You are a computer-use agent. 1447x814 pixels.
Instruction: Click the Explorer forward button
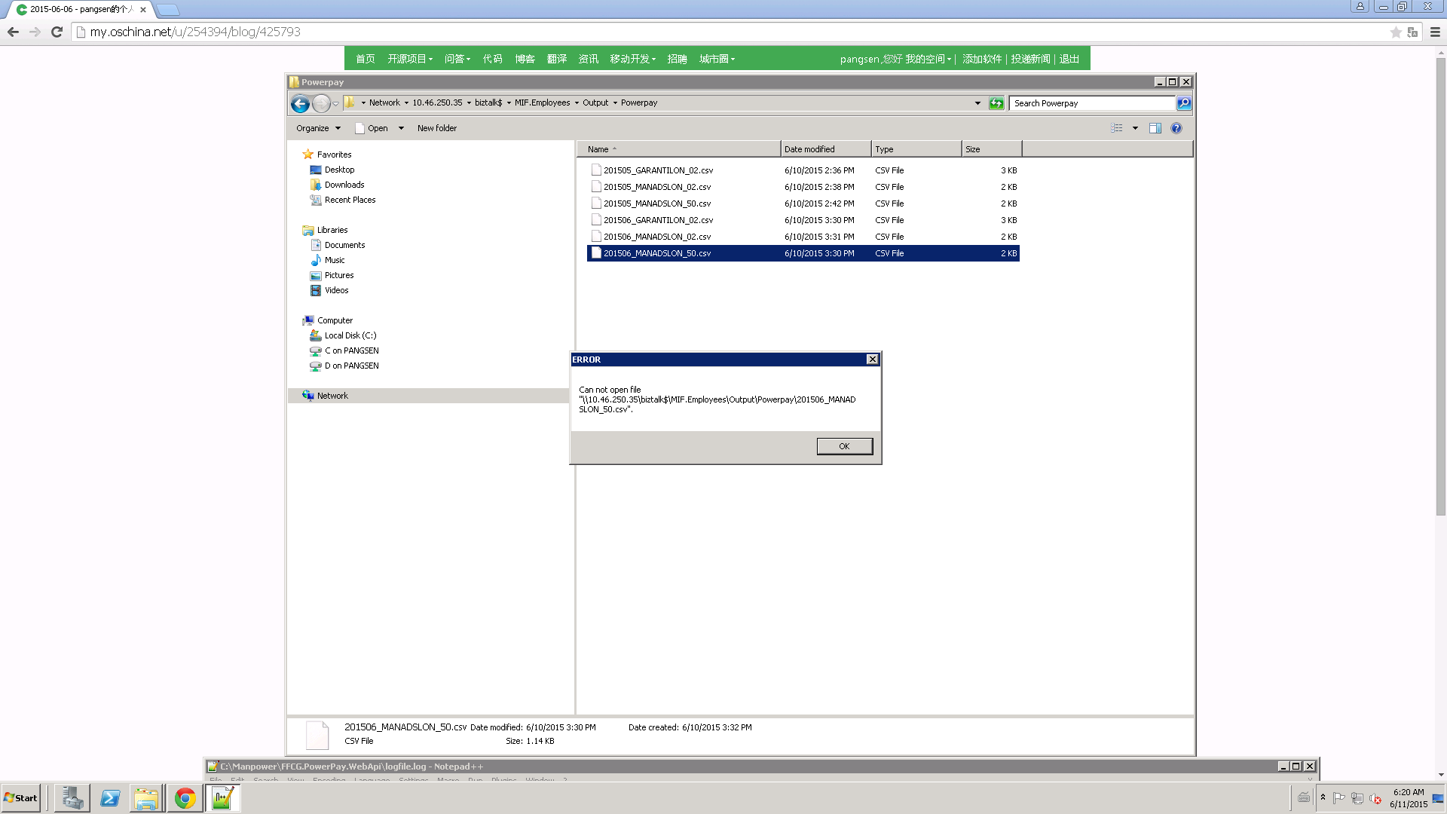pos(321,103)
